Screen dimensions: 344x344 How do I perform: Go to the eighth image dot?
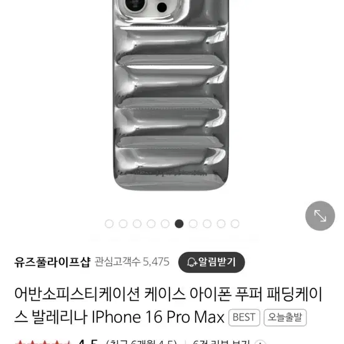click(x=207, y=224)
